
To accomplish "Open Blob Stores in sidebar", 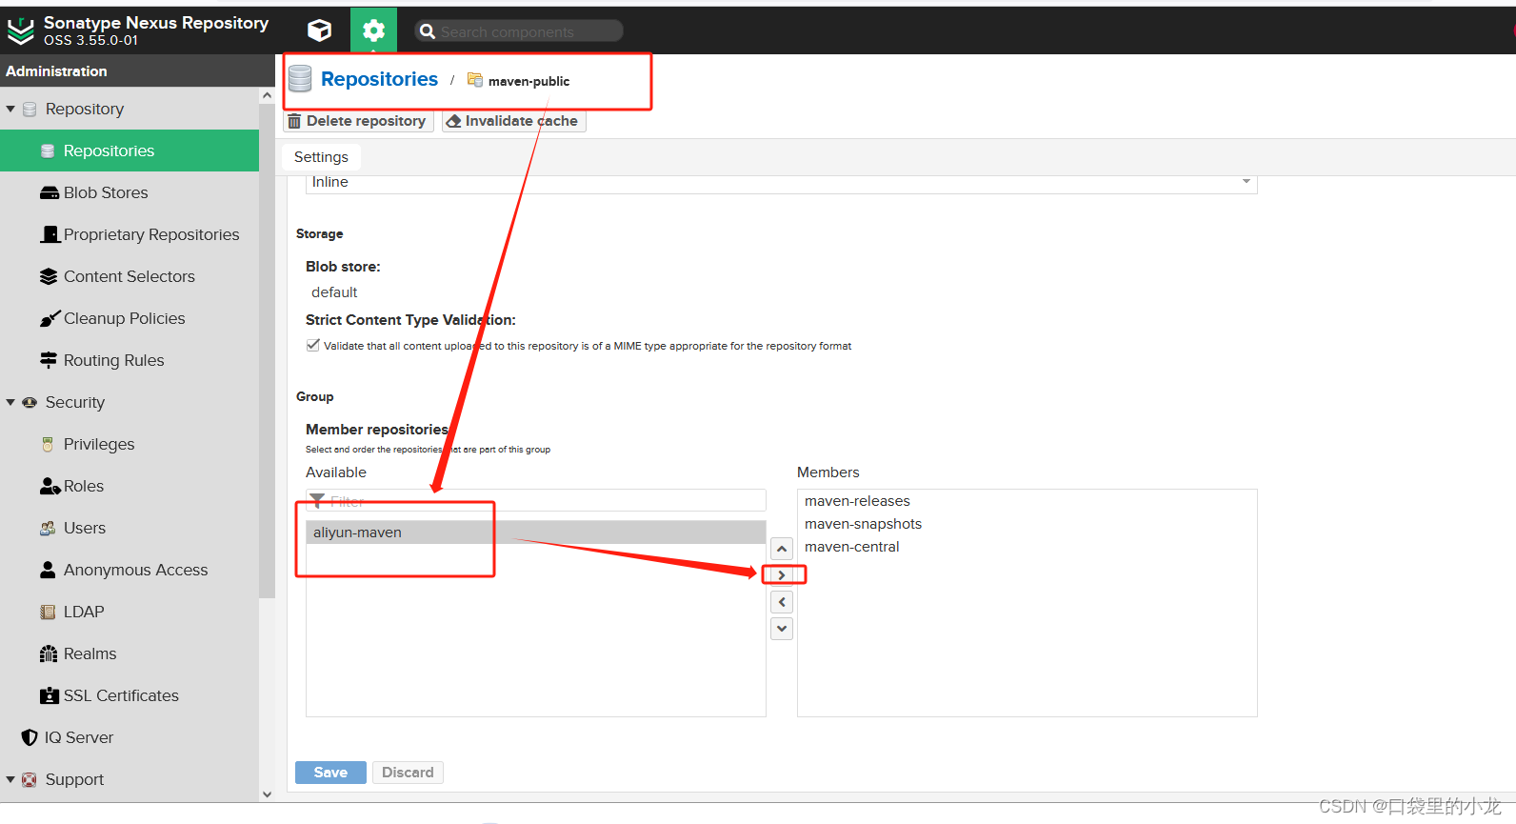I will [130, 192].
